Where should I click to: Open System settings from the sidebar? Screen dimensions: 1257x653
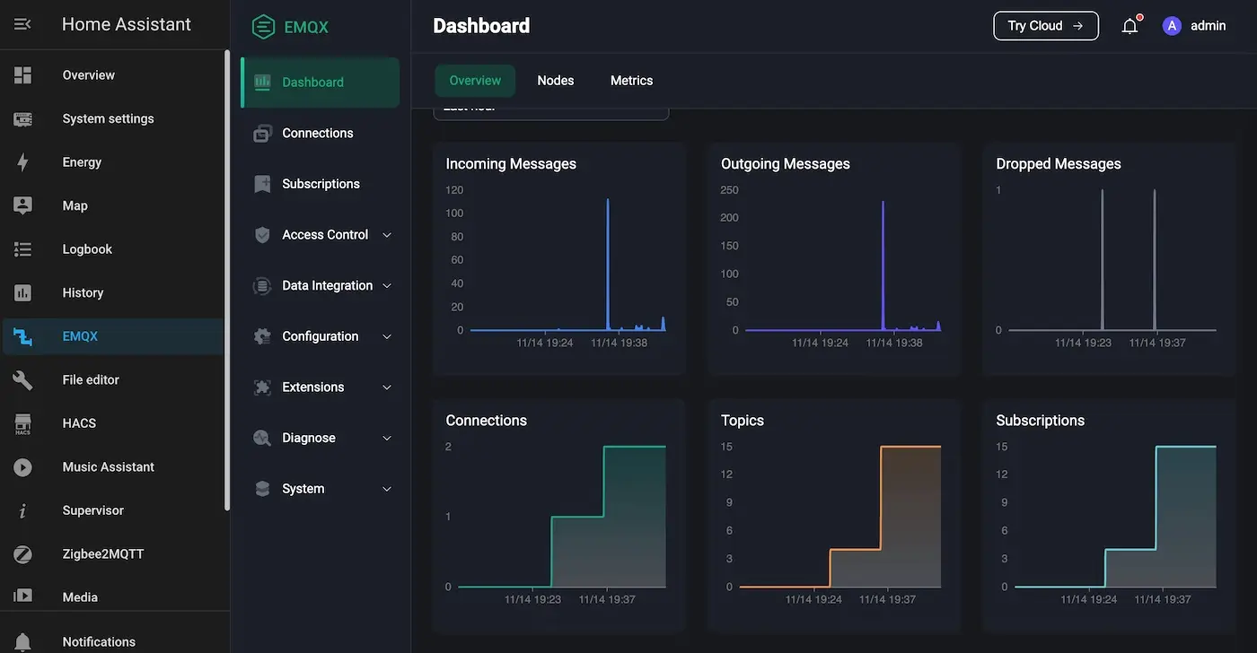[113, 118]
